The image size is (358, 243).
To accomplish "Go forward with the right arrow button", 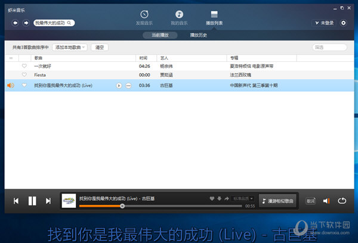I will (x=26, y=23).
